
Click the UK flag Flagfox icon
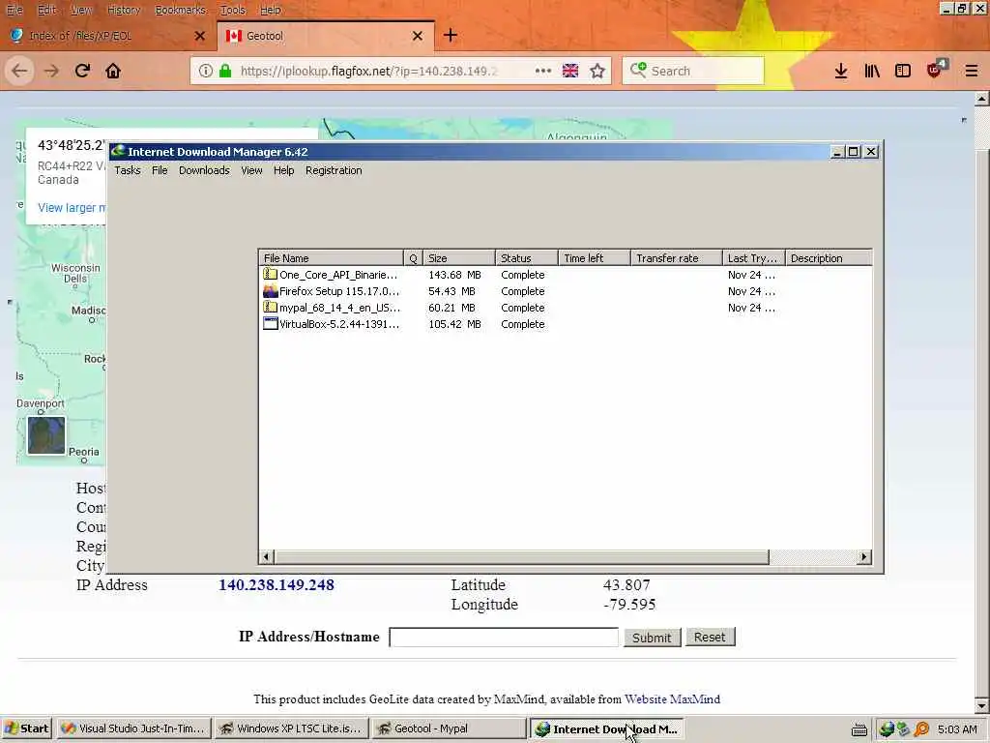click(x=570, y=71)
